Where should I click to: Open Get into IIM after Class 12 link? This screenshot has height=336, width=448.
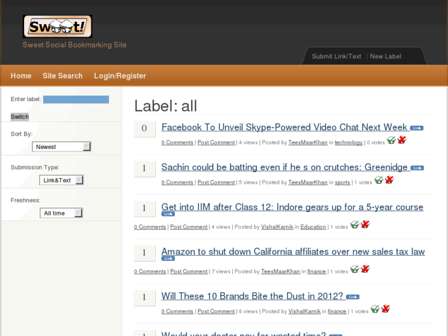pos(292,207)
